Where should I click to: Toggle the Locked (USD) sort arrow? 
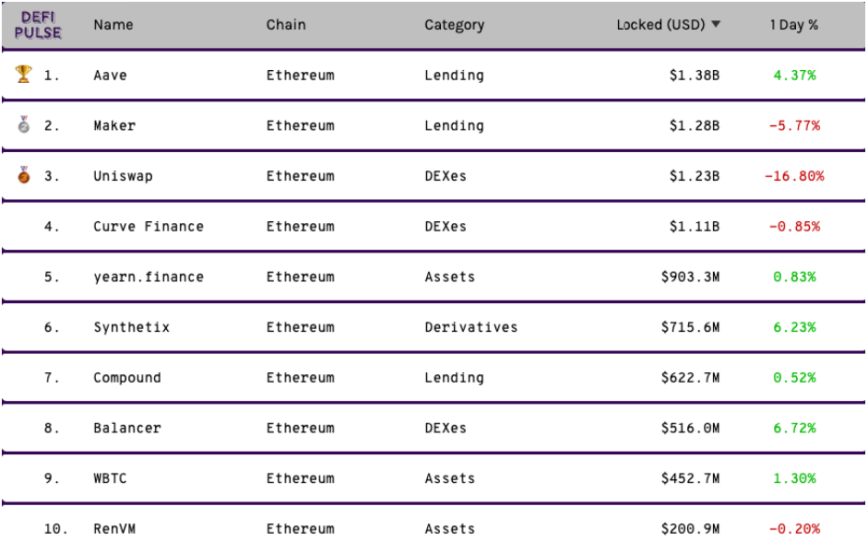pos(716,24)
